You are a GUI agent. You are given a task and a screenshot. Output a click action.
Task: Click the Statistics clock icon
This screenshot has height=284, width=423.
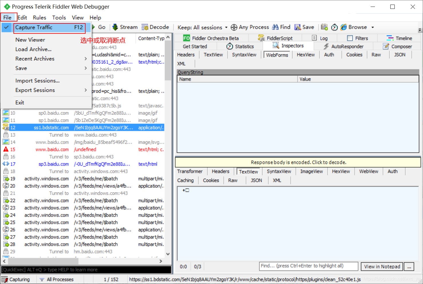click(x=230, y=46)
